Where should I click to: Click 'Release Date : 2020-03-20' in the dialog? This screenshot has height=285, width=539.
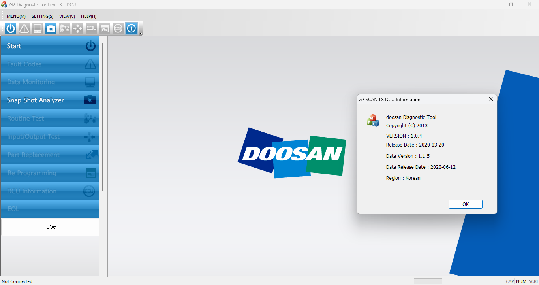[415, 145]
